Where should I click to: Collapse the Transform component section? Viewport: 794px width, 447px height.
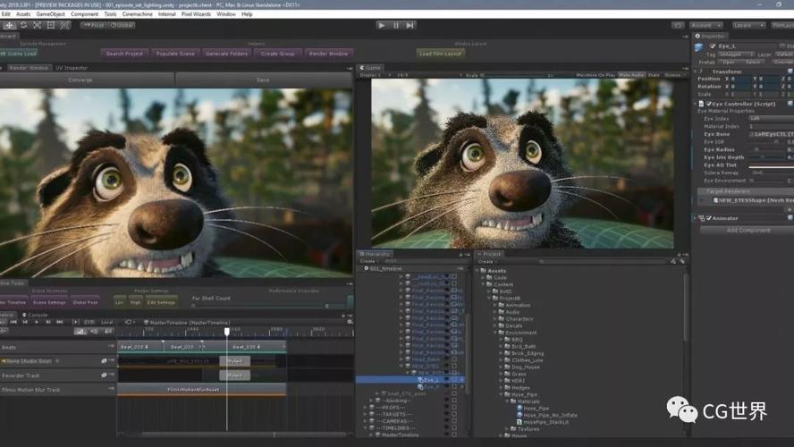pyautogui.click(x=696, y=72)
